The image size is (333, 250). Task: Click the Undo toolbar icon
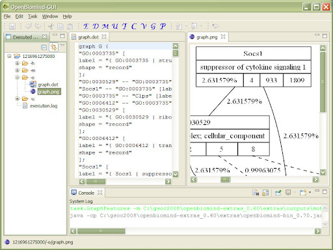(28, 26)
